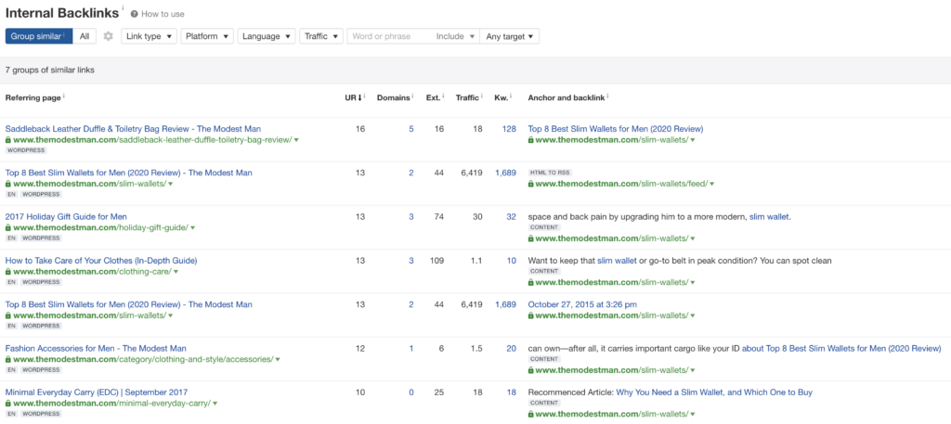Open How to Take Care of Your Clothes link

pyautogui.click(x=101, y=261)
